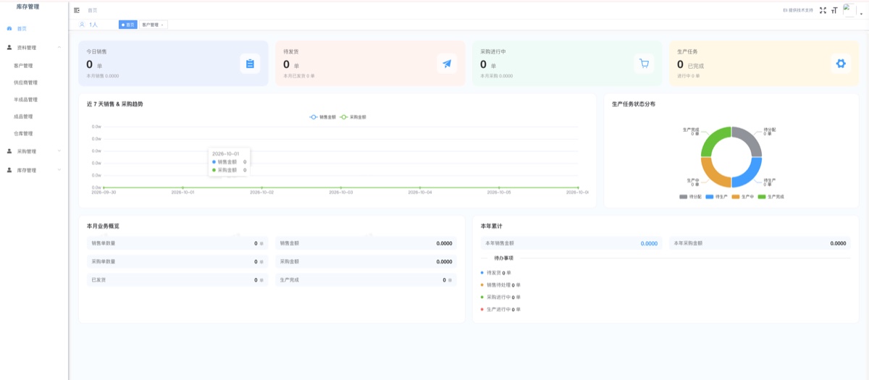Click the 待发货 0 单 todo item

[x=499, y=273]
